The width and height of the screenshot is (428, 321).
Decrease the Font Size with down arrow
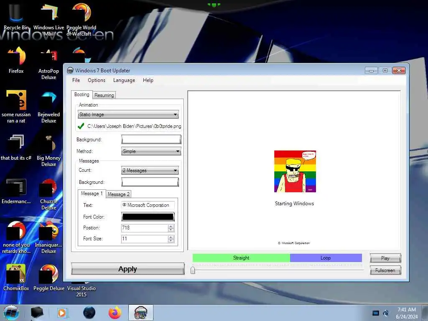tap(171, 240)
